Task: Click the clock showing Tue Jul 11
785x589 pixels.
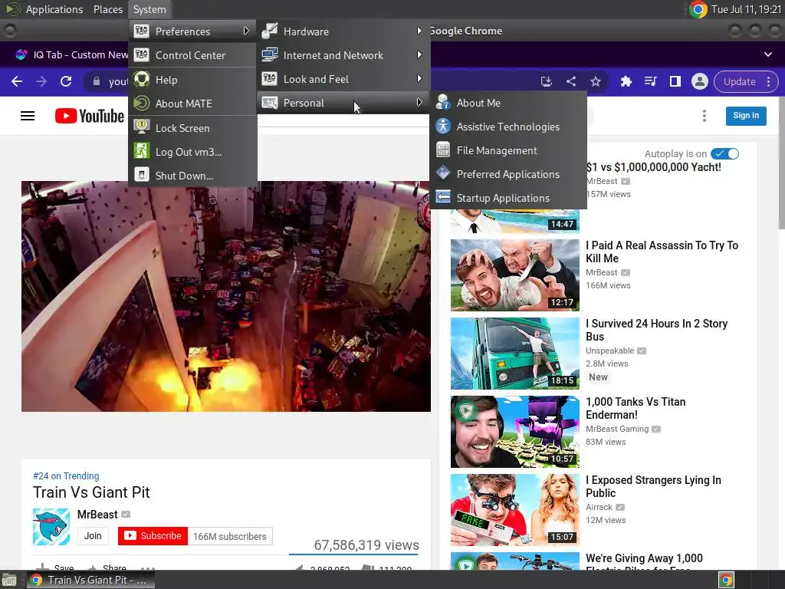Action: click(746, 9)
